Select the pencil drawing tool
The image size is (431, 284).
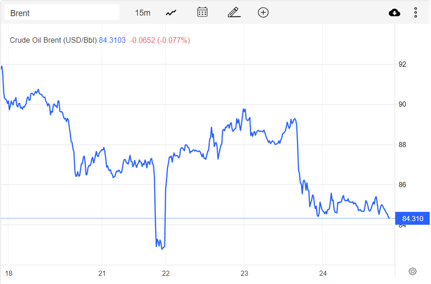(x=234, y=12)
